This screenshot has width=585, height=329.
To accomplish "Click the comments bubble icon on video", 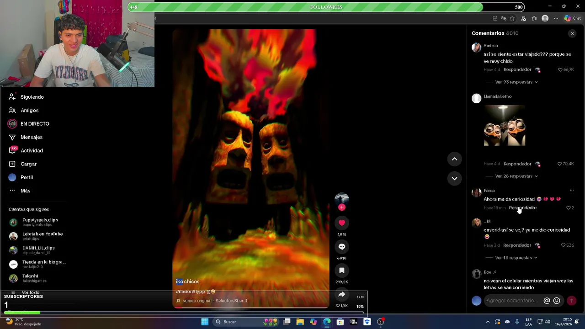I will [x=341, y=247].
